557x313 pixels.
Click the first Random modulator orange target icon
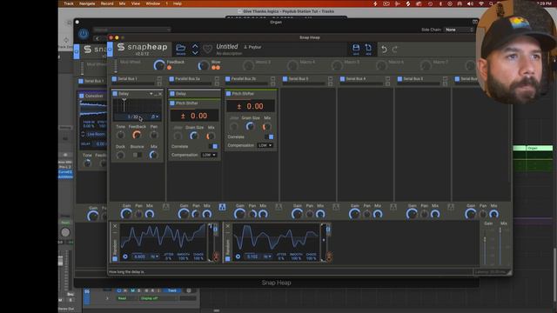(x=216, y=256)
